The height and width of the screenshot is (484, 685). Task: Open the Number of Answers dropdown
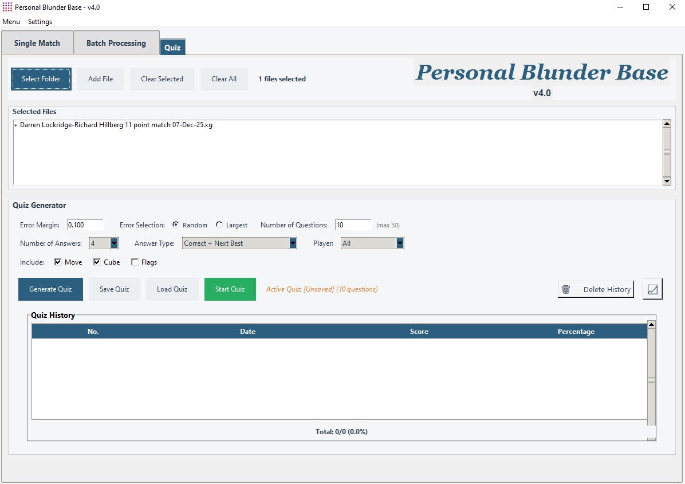click(114, 243)
